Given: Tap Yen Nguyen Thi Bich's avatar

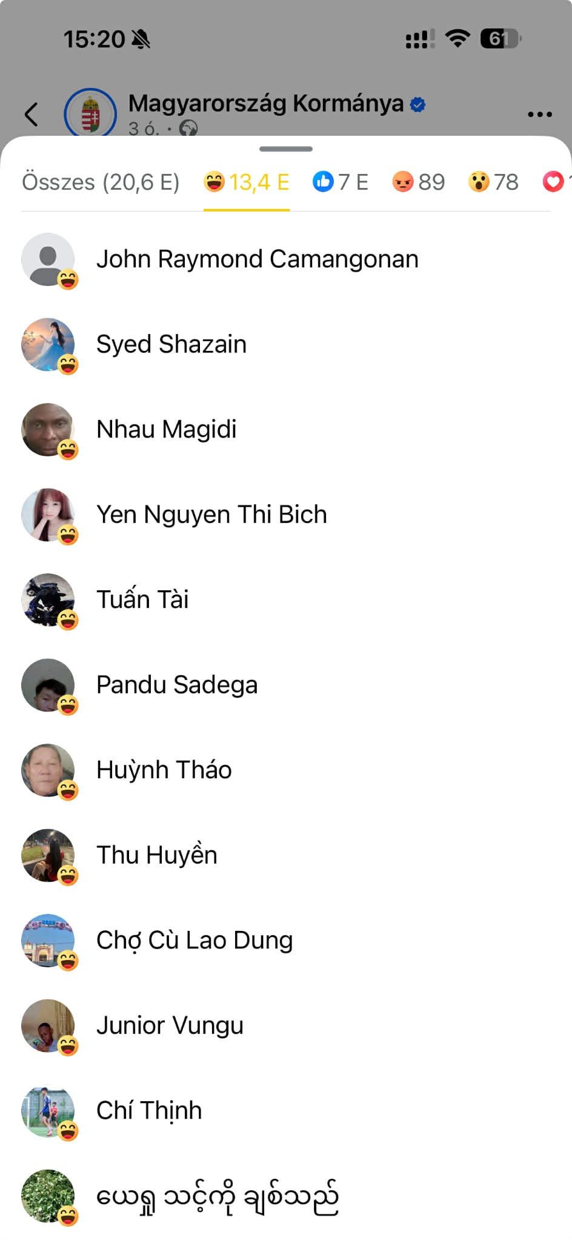Looking at the screenshot, I should click(48, 515).
